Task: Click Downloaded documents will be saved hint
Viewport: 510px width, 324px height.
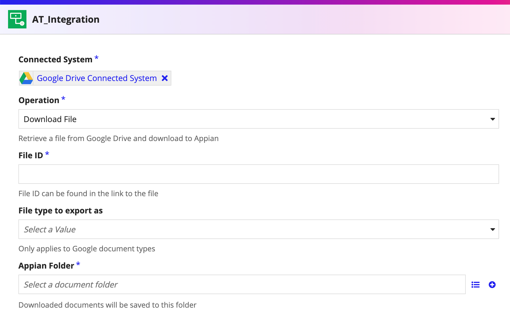Action: (108, 305)
